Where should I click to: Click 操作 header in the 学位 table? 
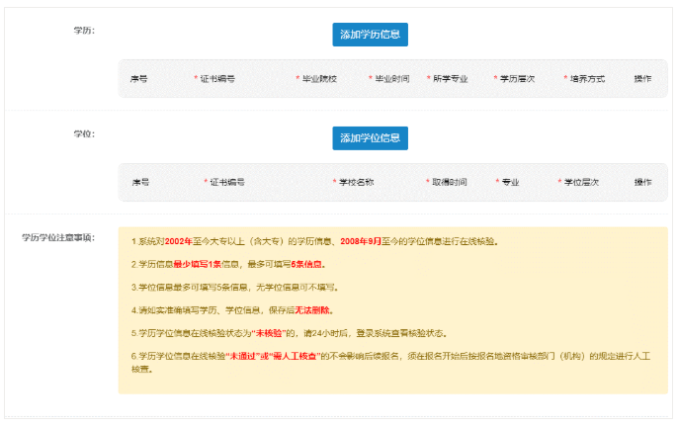pos(642,183)
